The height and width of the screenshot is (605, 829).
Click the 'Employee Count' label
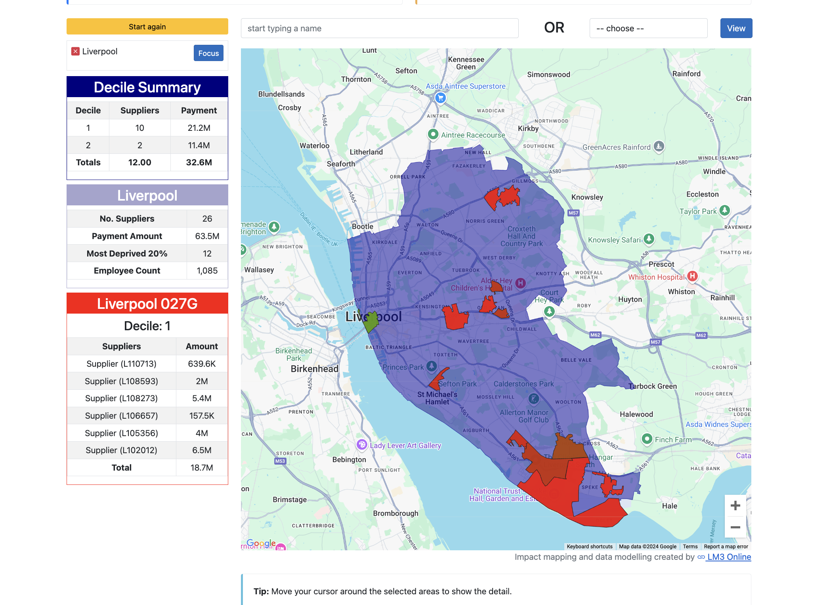[127, 270]
